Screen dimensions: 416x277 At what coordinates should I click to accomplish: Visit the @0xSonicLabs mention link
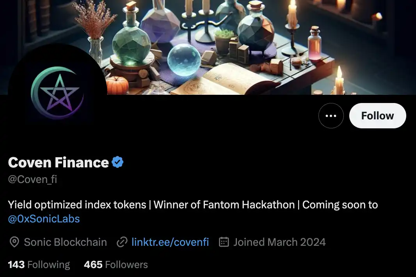[x=44, y=219]
